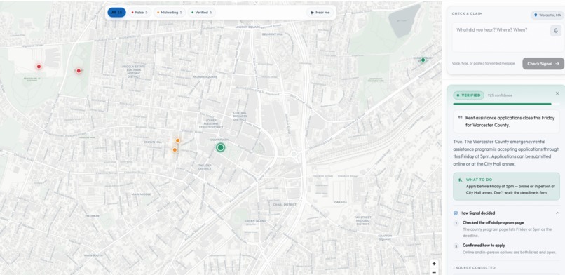Image resolution: width=565 pixels, height=275 pixels.
Task: Filter claims by False
Action: click(x=139, y=12)
